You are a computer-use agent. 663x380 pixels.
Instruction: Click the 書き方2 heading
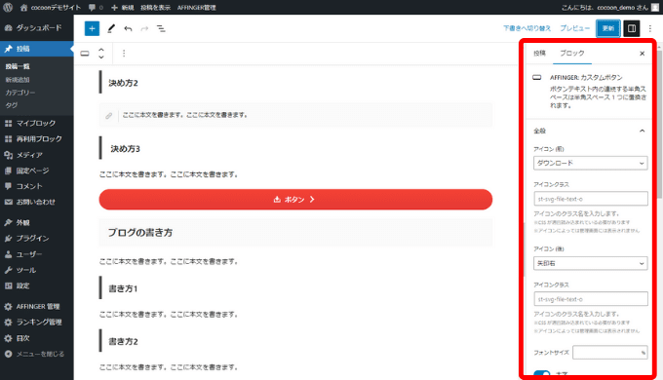123,342
